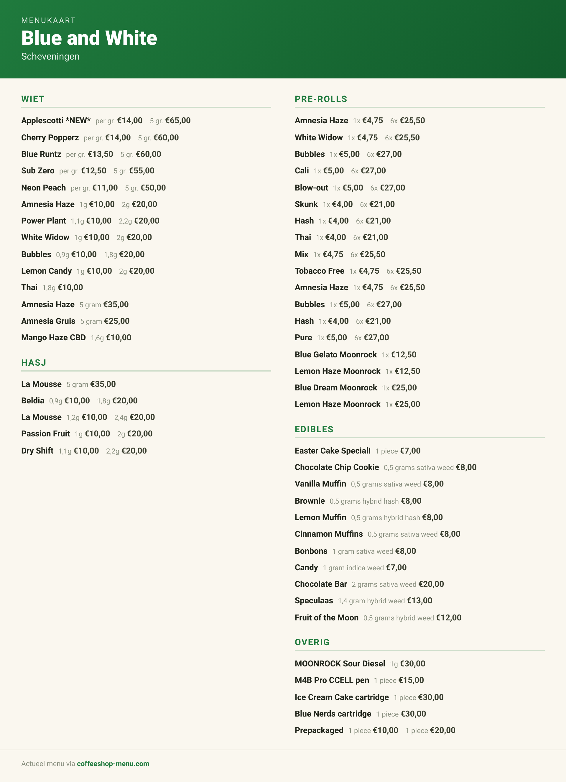This screenshot has height=782, width=566.
Task: Click the HASJ section heading
Action: click(x=34, y=363)
